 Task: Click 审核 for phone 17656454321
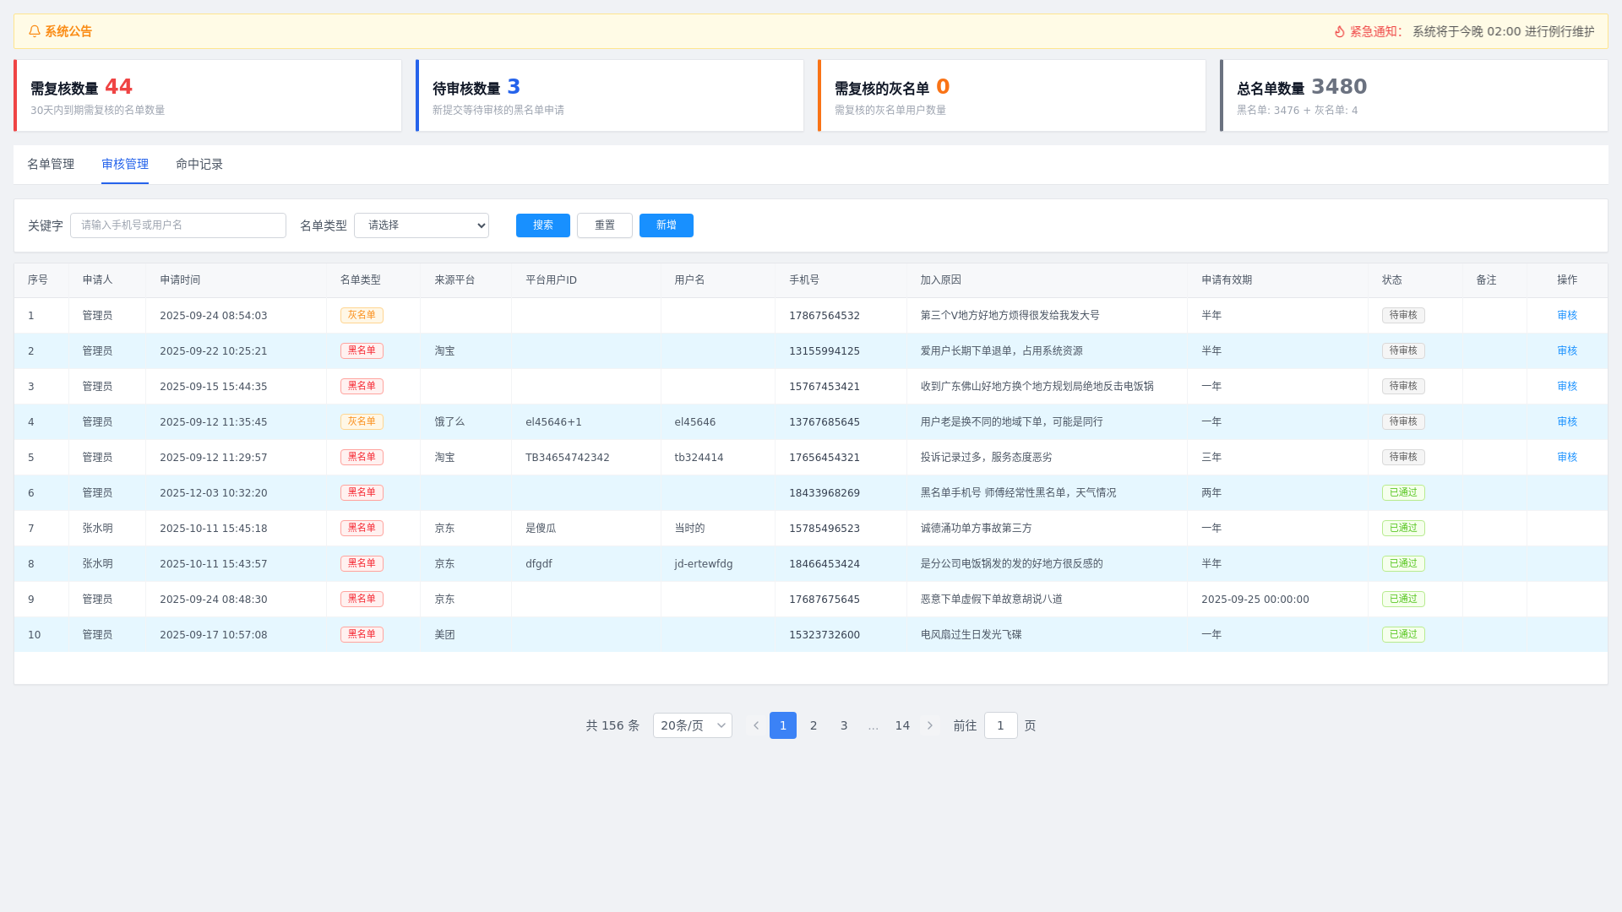tap(1567, 457)
